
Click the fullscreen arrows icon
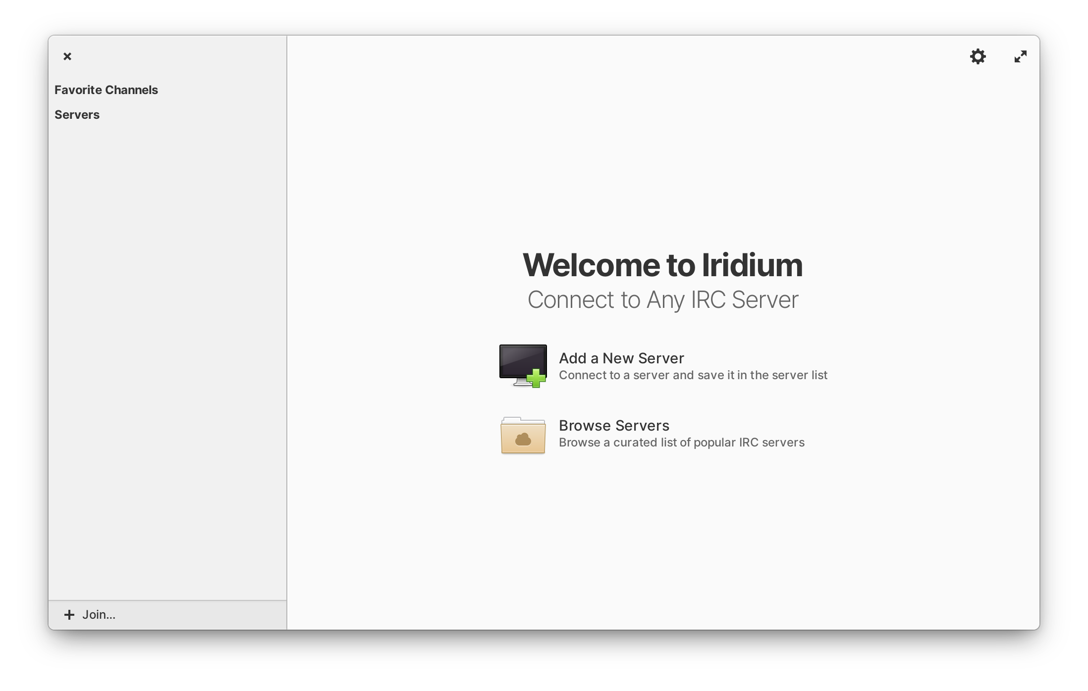click(x=1020, y=56)
